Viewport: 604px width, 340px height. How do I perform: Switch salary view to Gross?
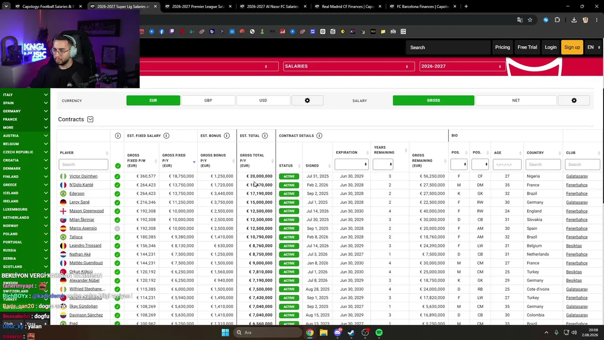click(433, 101)
